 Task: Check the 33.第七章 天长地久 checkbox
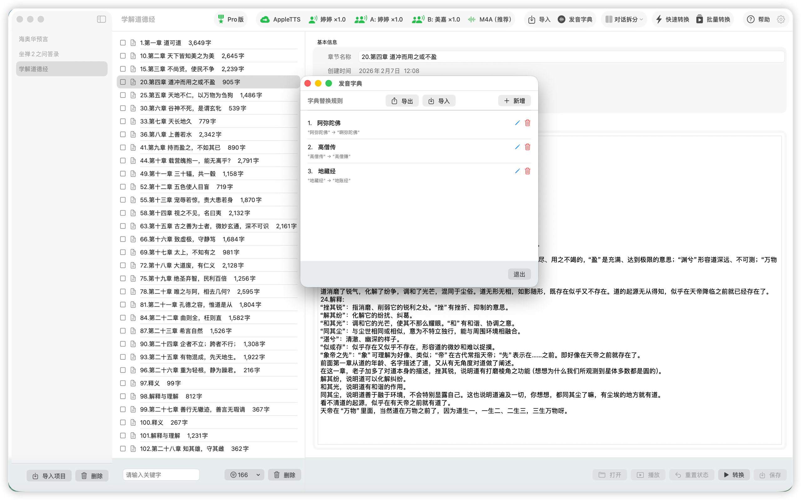click(x=123, y=121)
